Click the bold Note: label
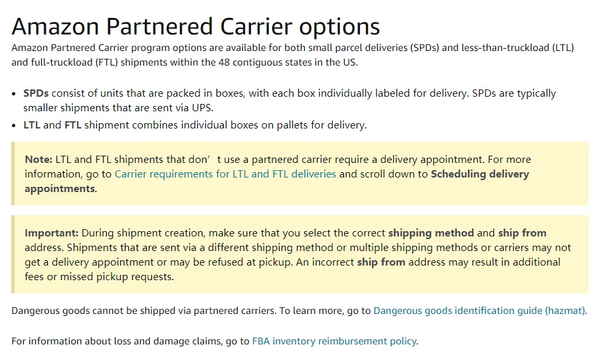 pos(39,160)
